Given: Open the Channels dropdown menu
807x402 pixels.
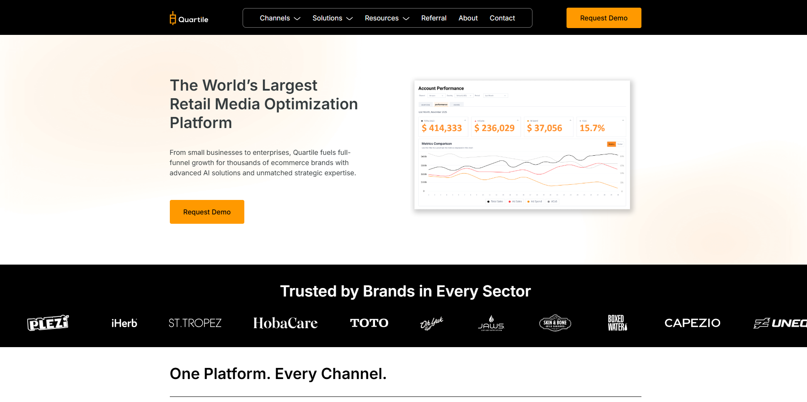Looking at the screenshot, I should pos(280,18).
